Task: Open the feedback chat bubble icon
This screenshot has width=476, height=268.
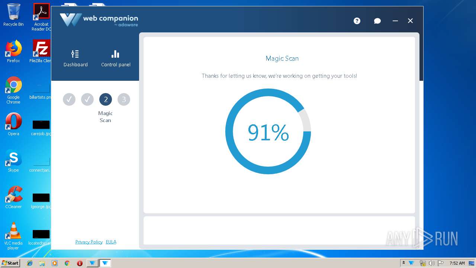Action: coord(377,21)
